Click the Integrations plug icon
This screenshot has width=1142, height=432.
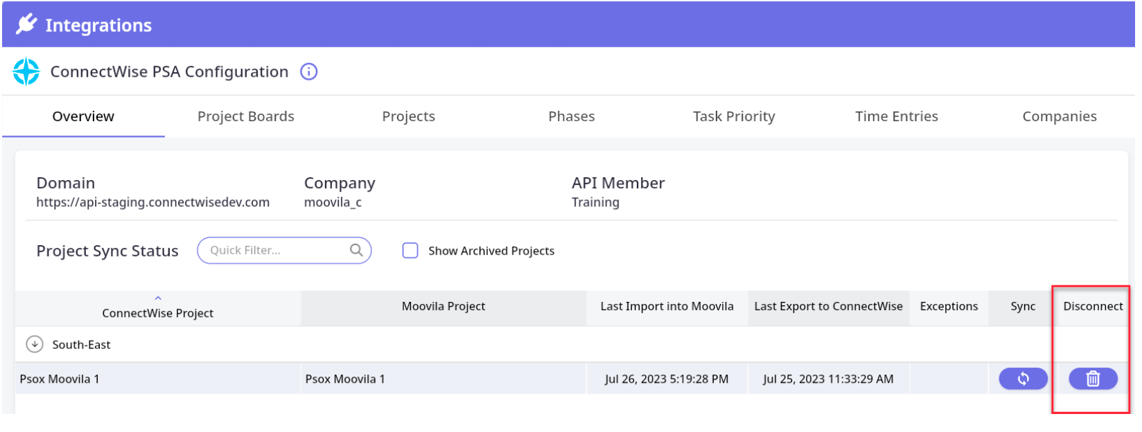click(x=26, y=24)
